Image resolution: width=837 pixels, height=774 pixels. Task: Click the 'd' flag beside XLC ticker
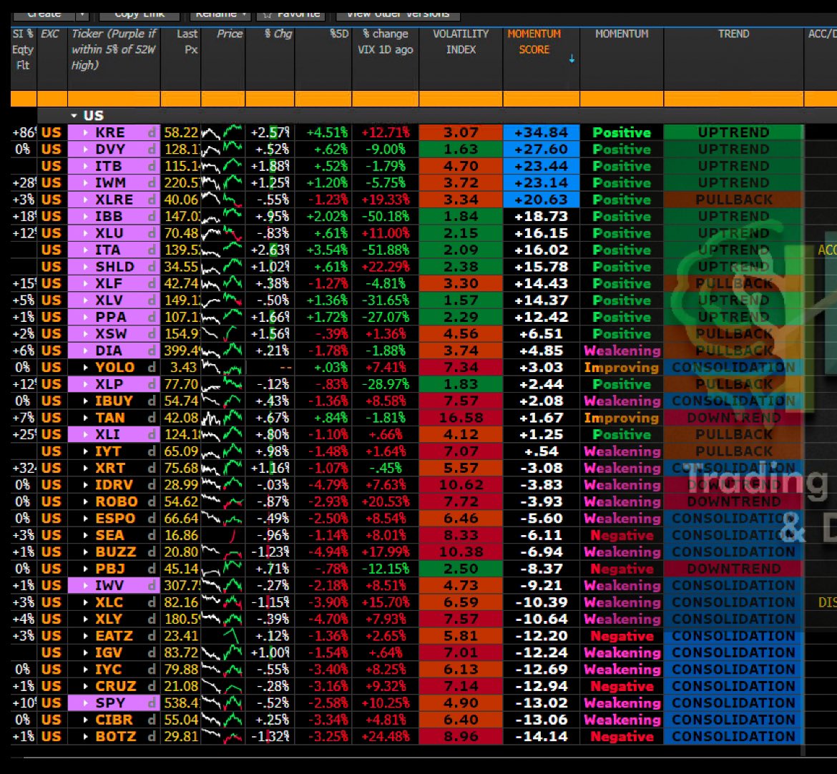pos(152,602)
